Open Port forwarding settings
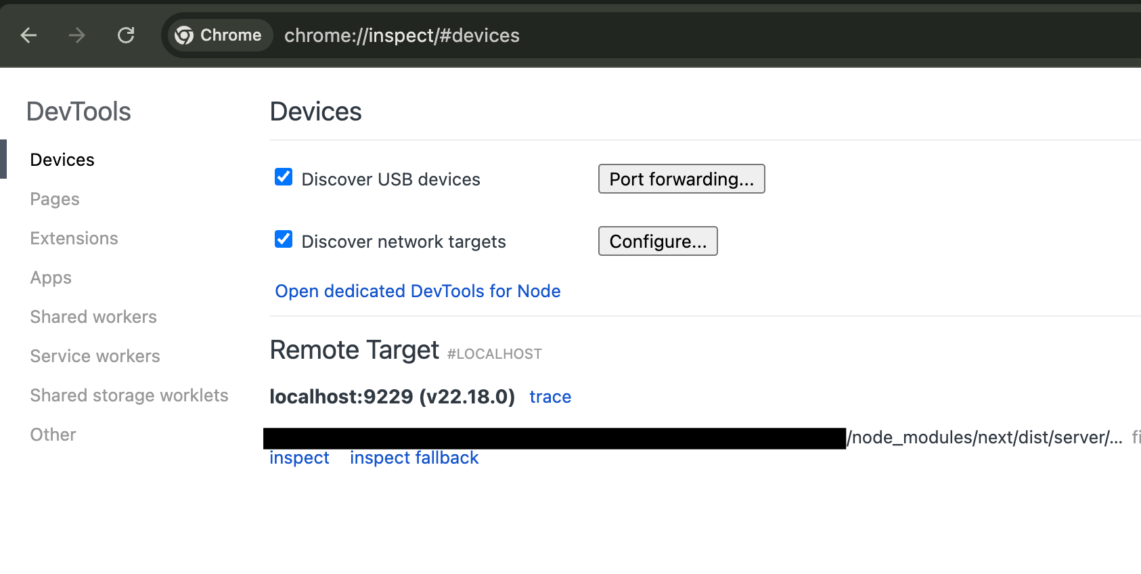This screenshot has height=574, width=1141. tap(681, 179)
